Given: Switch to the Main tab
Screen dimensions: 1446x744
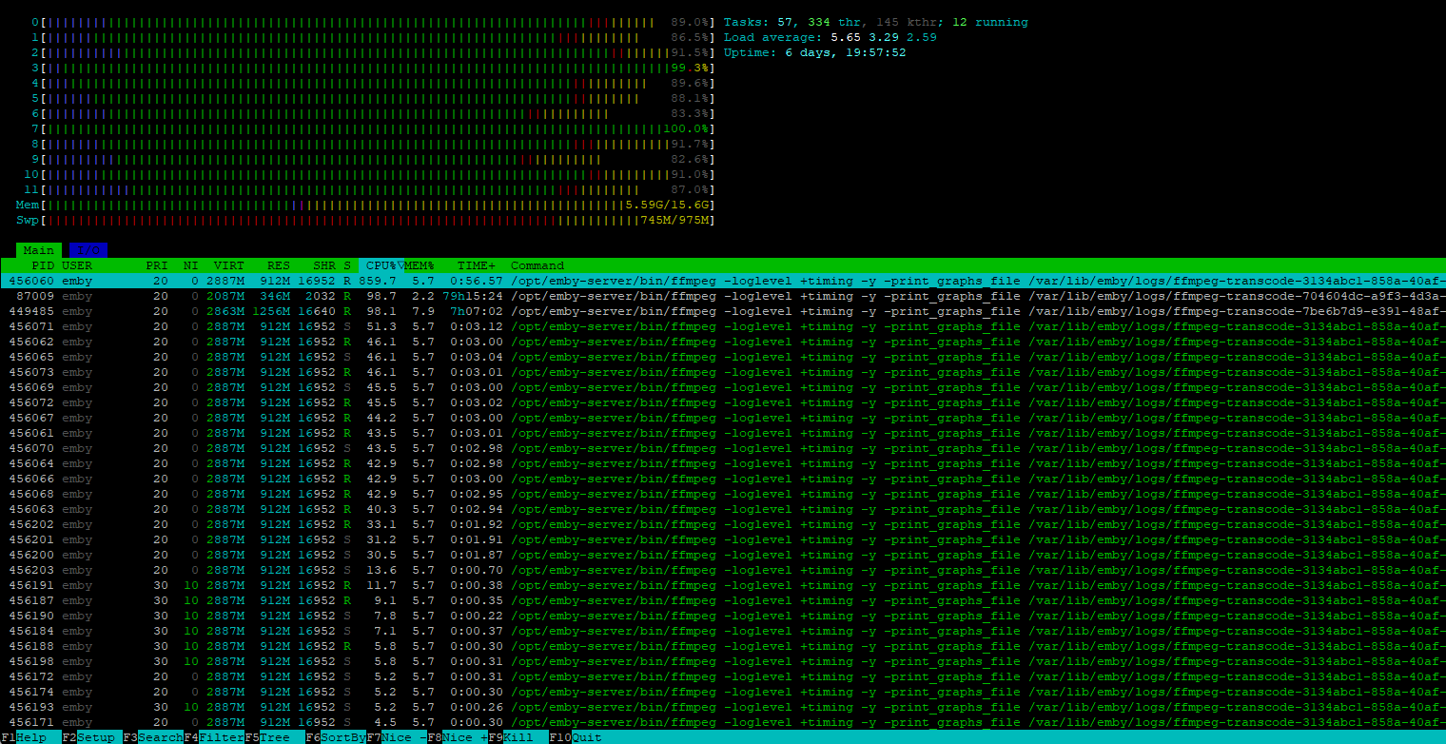Looking at the screenshot, I should (39, 250).
